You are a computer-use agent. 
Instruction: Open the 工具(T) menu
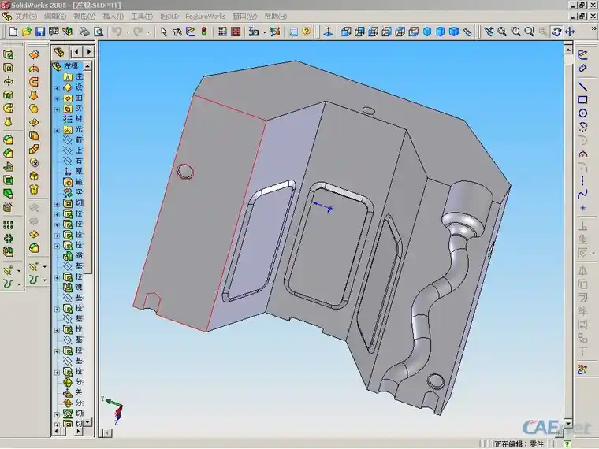[142, 17]
